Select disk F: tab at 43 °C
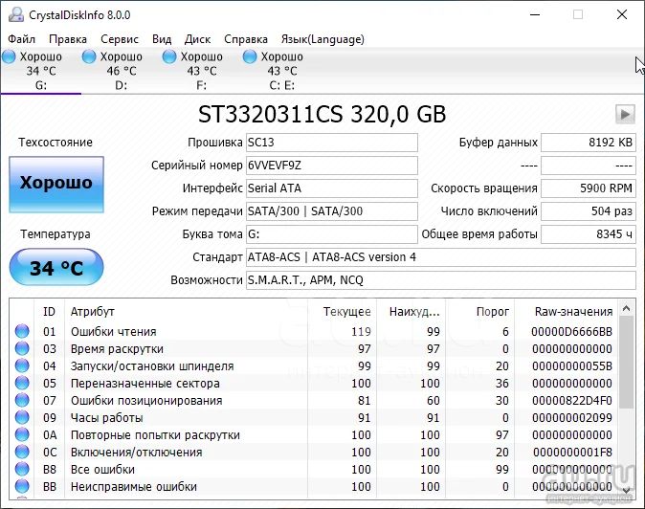Viewport: 645px width, 509px height. 202,71
